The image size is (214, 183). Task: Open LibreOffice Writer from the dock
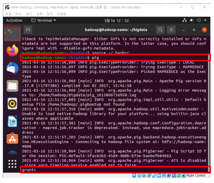click(x=12, y=121)
